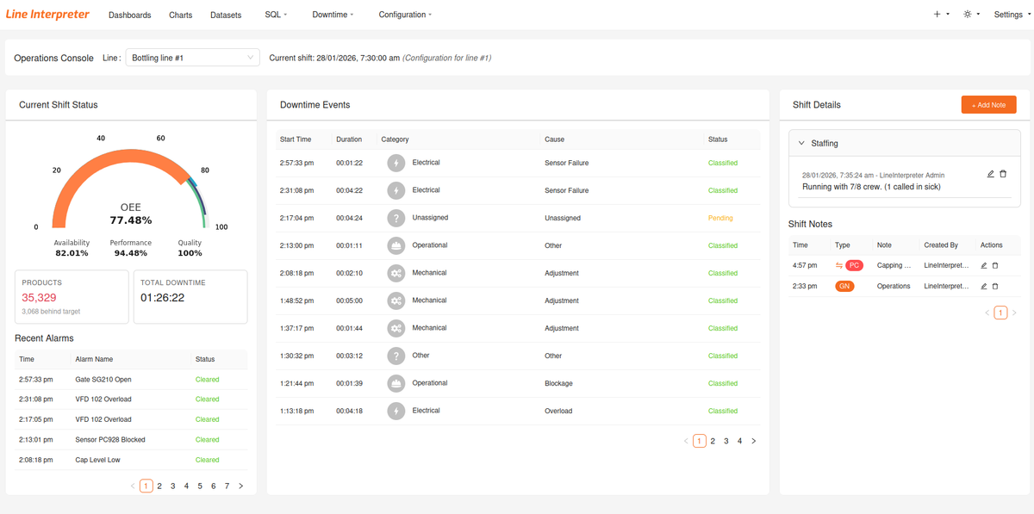Open the plus add menu in header
1034x514 pixels.
click(941, 15)
